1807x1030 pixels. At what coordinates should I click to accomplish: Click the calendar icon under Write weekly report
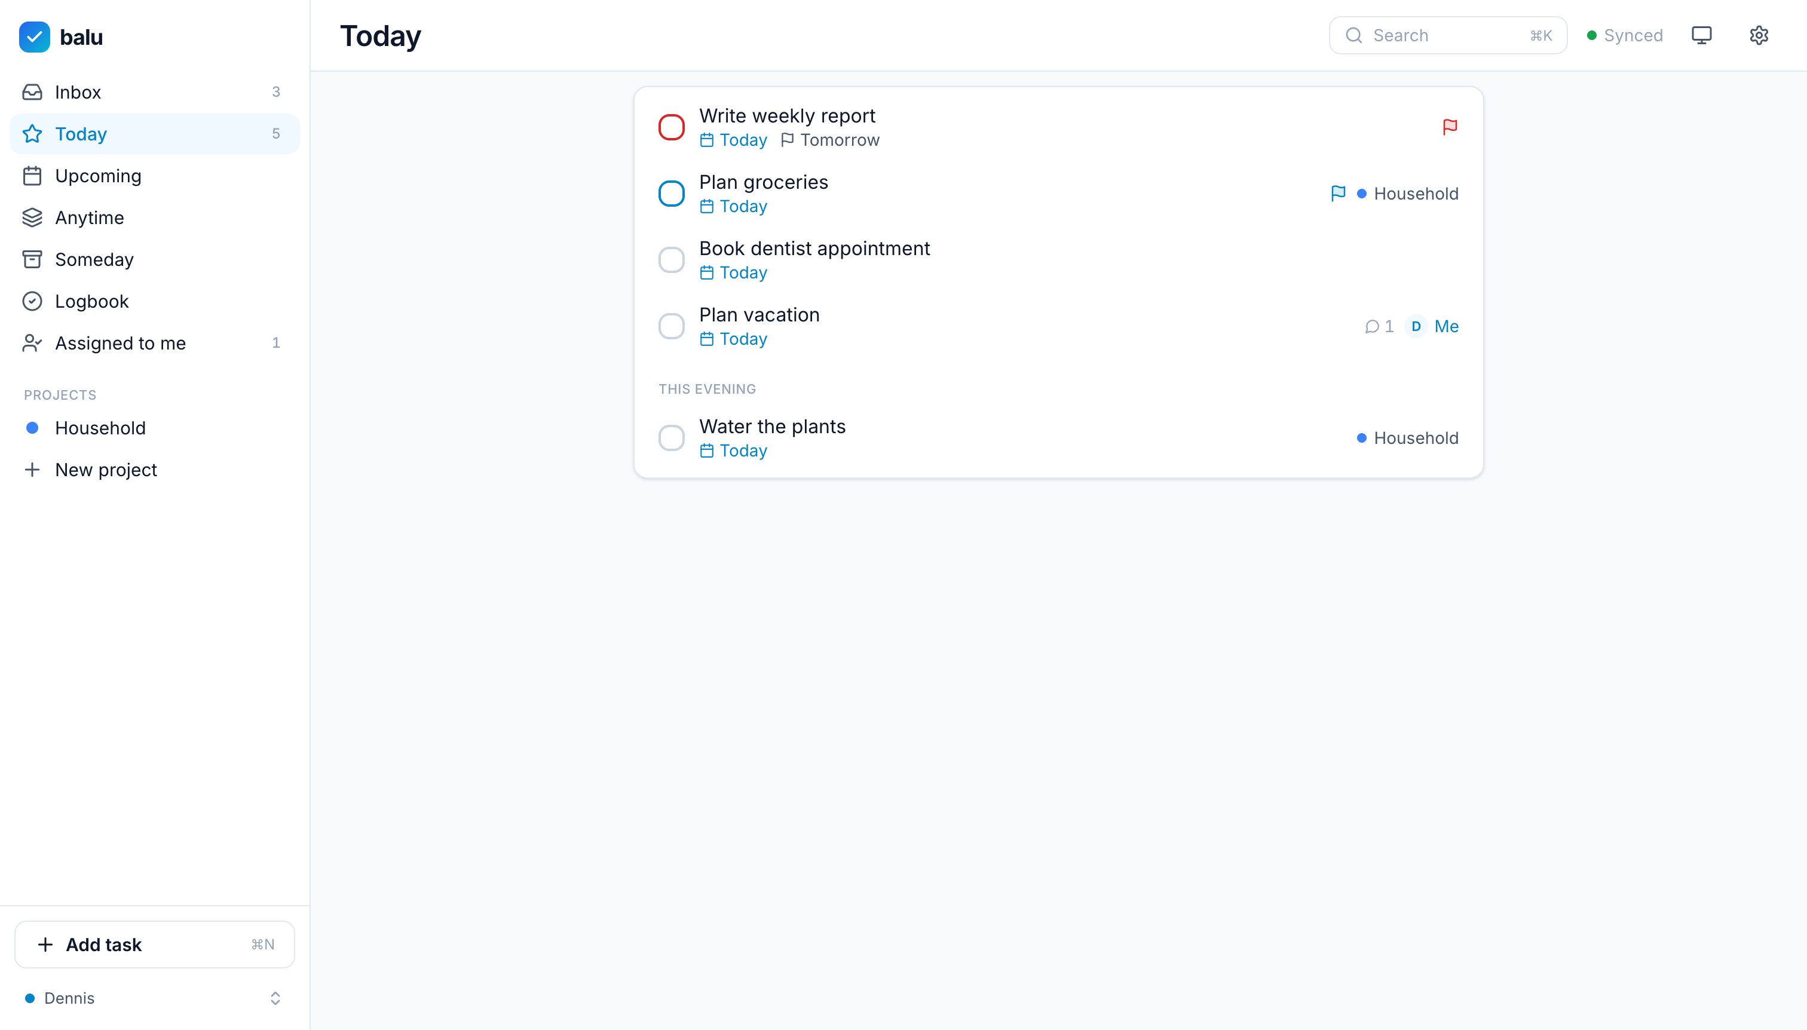pyautogui.click(x=706, y=140)
